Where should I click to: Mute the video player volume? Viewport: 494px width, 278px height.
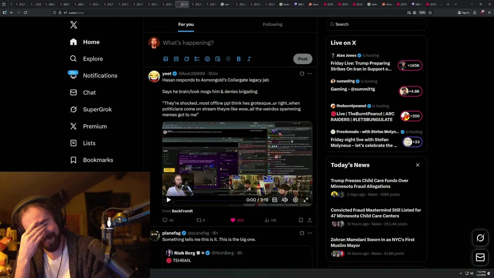coord(285,200)
